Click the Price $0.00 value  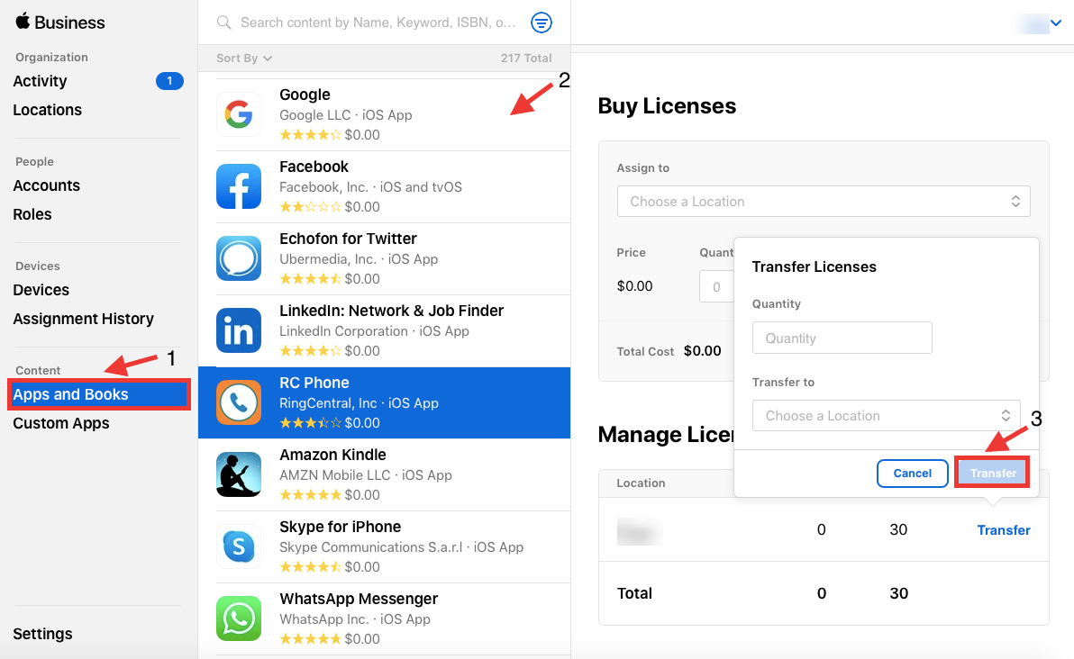[634, 286]
